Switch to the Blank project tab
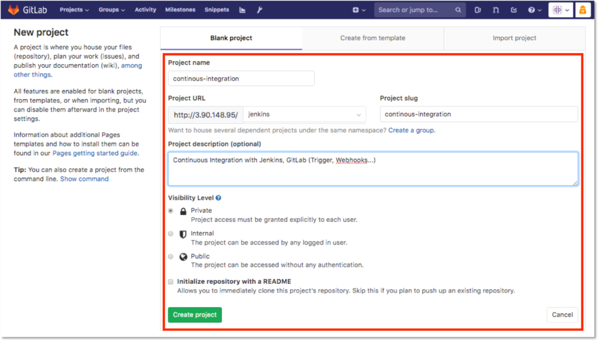 231,38
